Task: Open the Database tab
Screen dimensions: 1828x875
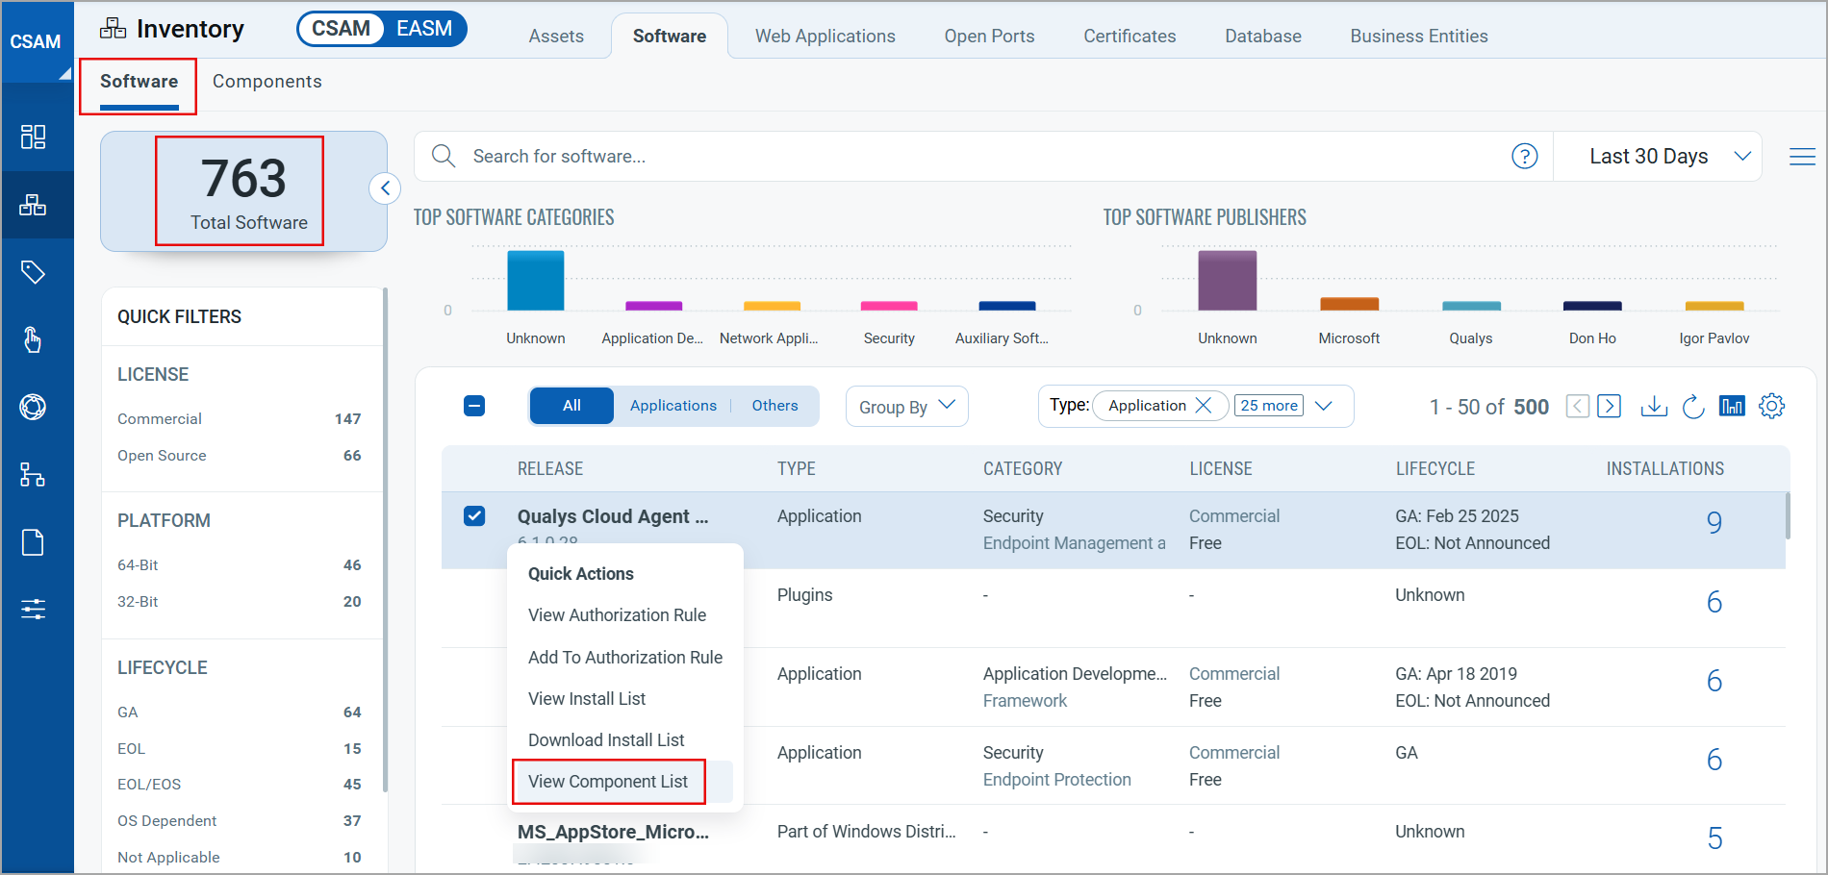Action: [x=1262, y=37]
